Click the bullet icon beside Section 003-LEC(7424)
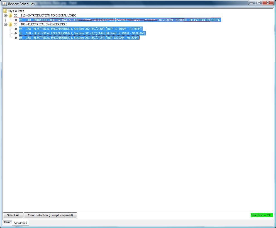Image resolution: width=276 pixels, height=228 pixels. [x=16, y=38]
